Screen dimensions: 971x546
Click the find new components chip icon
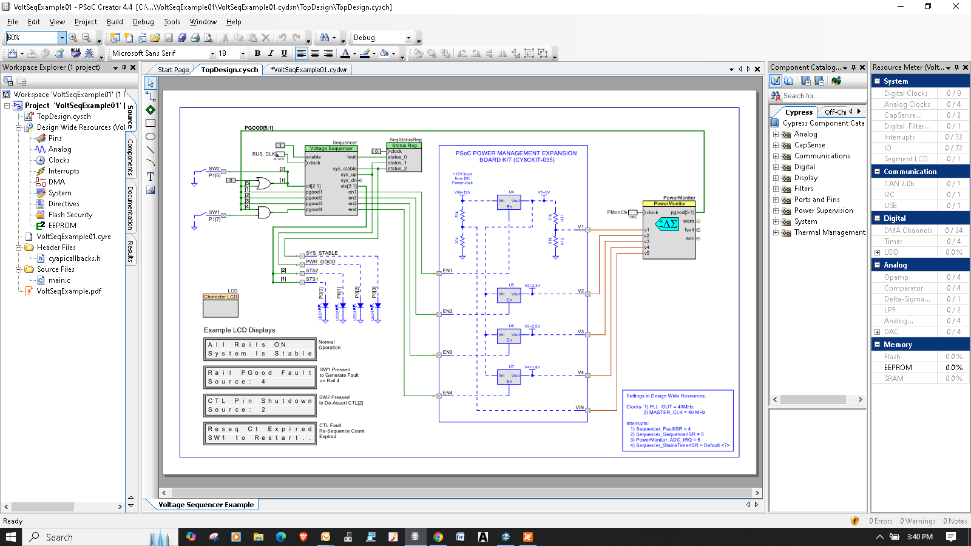(x=836, y=81)
